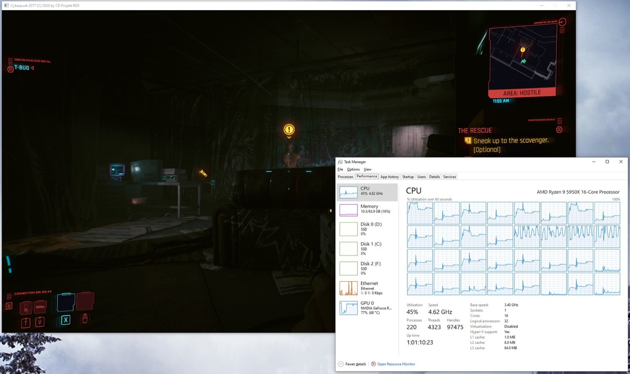Click the T-BUG caller label
630x374 pixels.
click(22, 68)
